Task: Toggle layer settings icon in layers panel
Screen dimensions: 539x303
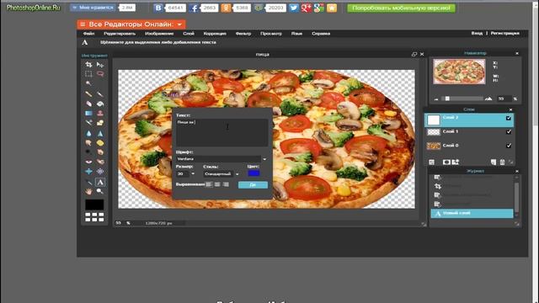Action: click(x=432, y=162)
